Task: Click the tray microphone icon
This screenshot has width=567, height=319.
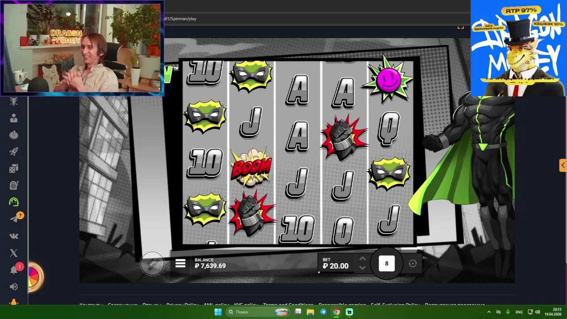Action: coord(508,312)
